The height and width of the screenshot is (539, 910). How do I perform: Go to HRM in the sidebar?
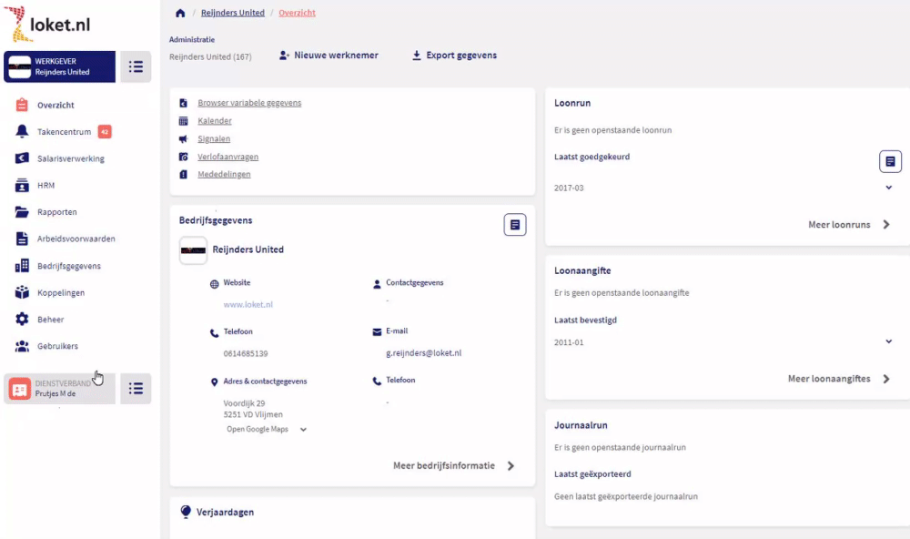click(45, 186)
